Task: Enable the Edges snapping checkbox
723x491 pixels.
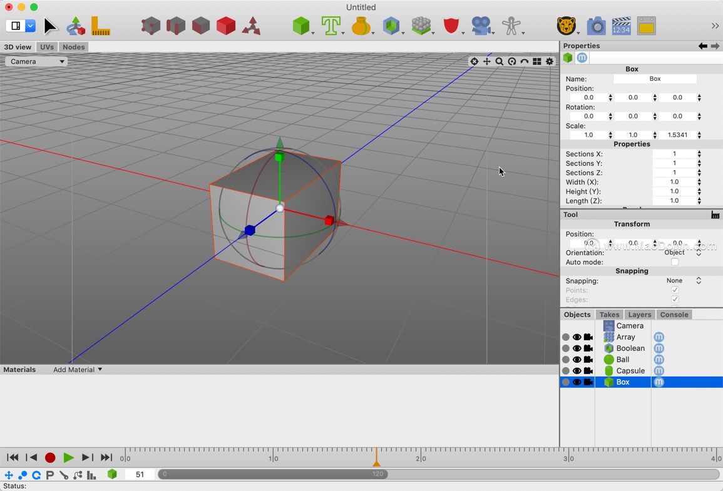Action: (x=675, y=300)
